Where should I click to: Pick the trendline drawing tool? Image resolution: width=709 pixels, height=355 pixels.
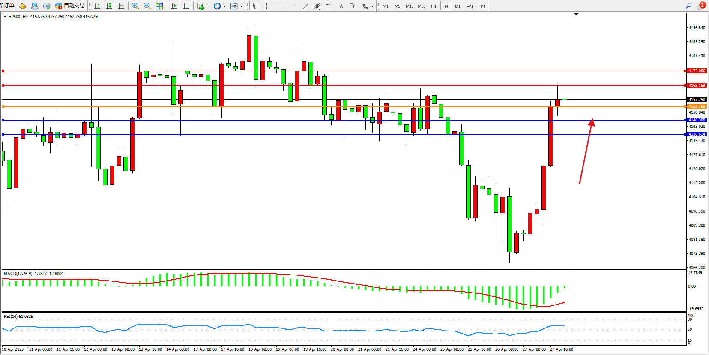(x=305, y=6)
